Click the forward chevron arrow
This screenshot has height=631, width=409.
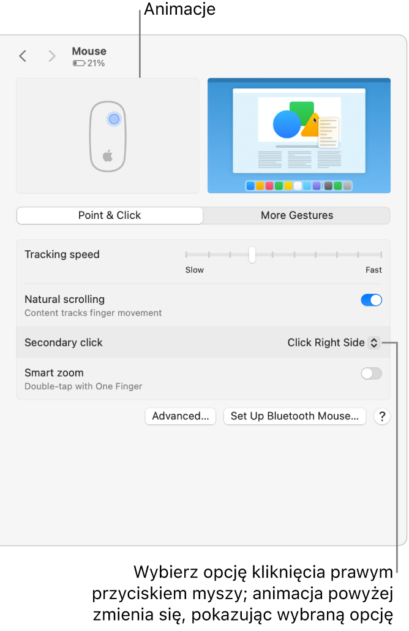[x=52, y=56]
